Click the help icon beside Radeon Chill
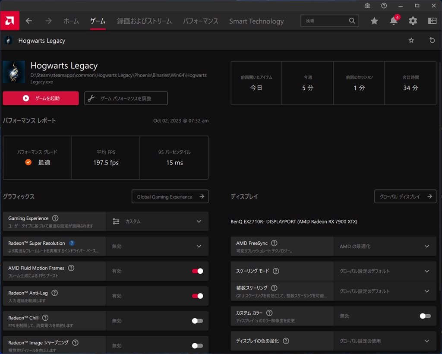This screenshot has height=354, width=442. click(45, 318)
